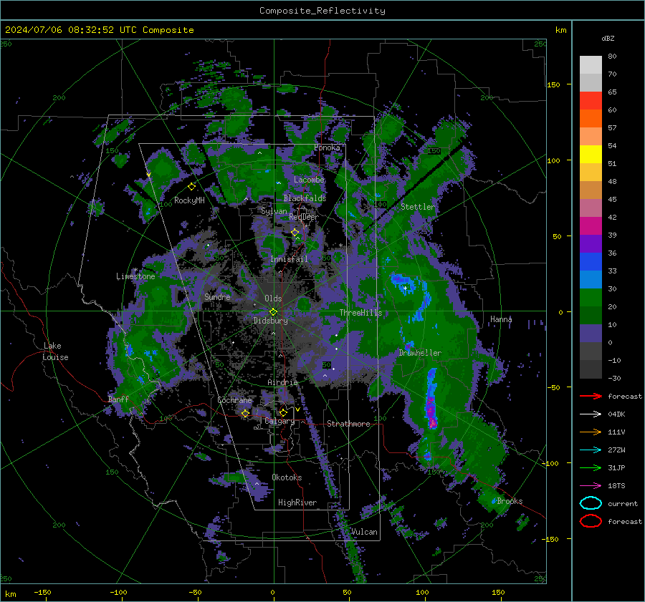Click the Blackfalds city label

305,198
